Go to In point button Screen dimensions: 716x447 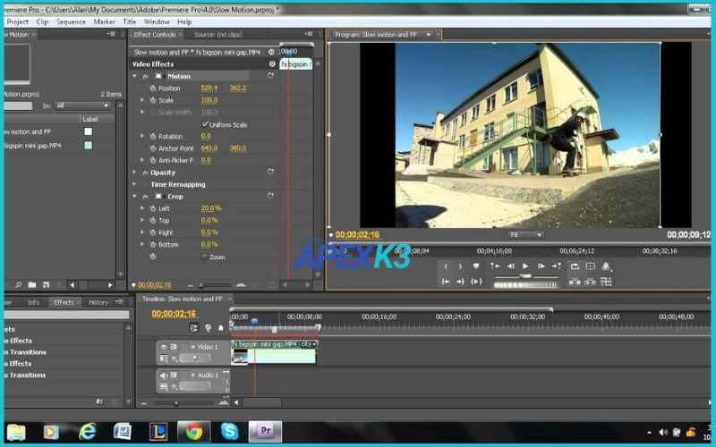(446, 282)
